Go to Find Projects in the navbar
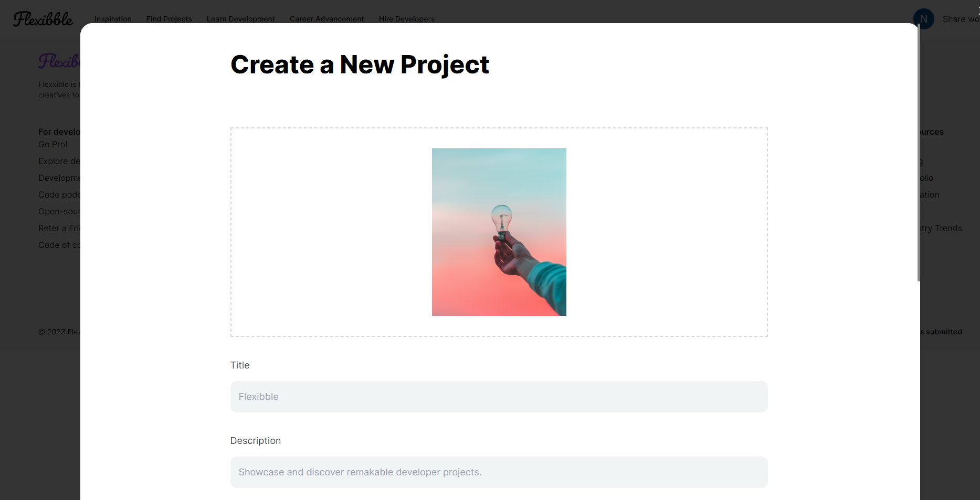The height and width of the screenshot is (500, 980). (169, 19)
